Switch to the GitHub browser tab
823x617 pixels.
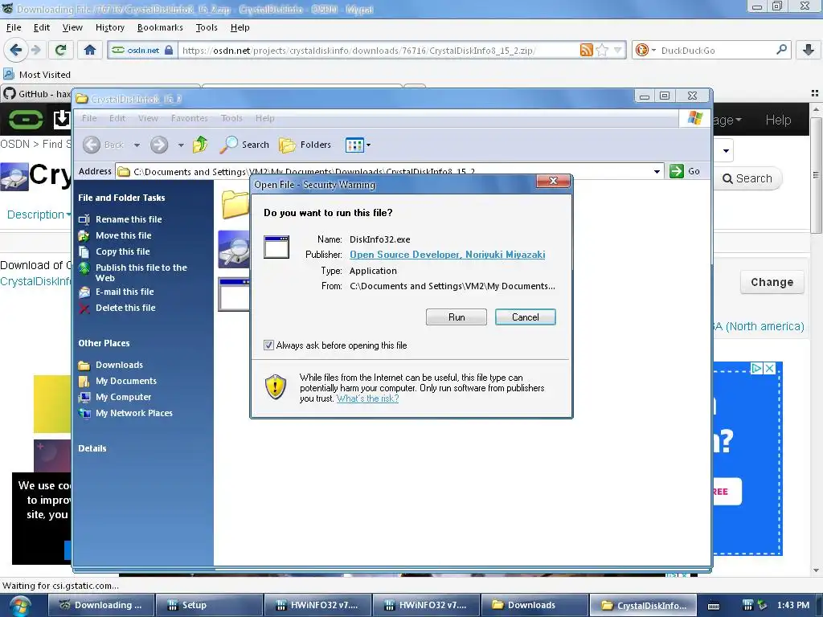37,94
